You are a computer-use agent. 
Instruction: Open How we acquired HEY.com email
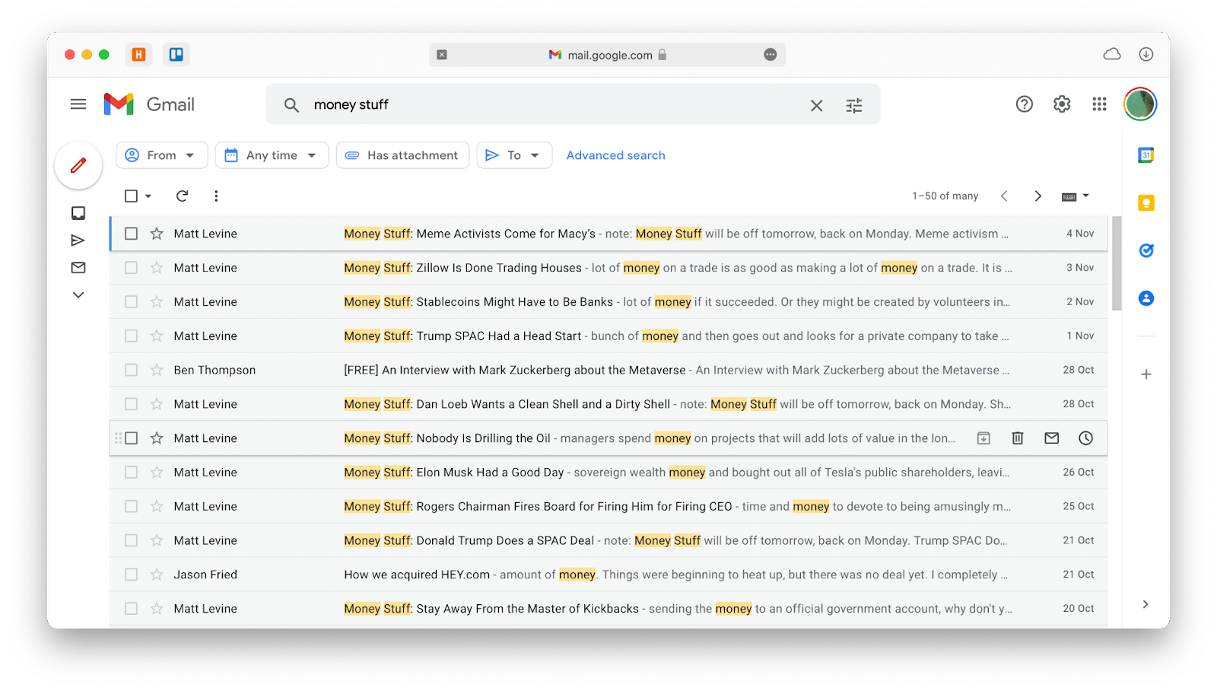click(608, 575)
